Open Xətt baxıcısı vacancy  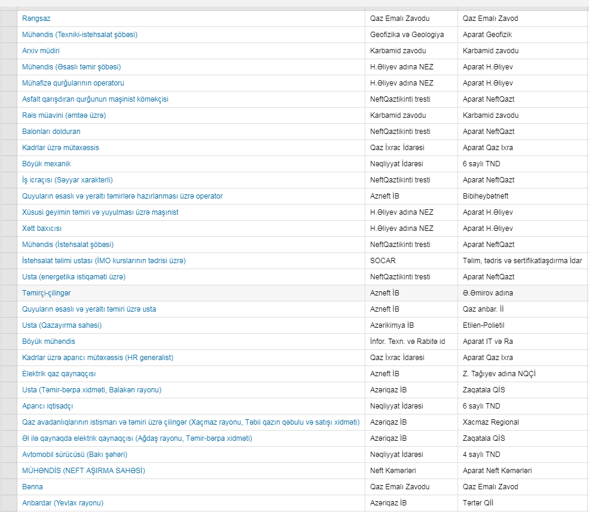pyautogui.click(x=42, y=228)
